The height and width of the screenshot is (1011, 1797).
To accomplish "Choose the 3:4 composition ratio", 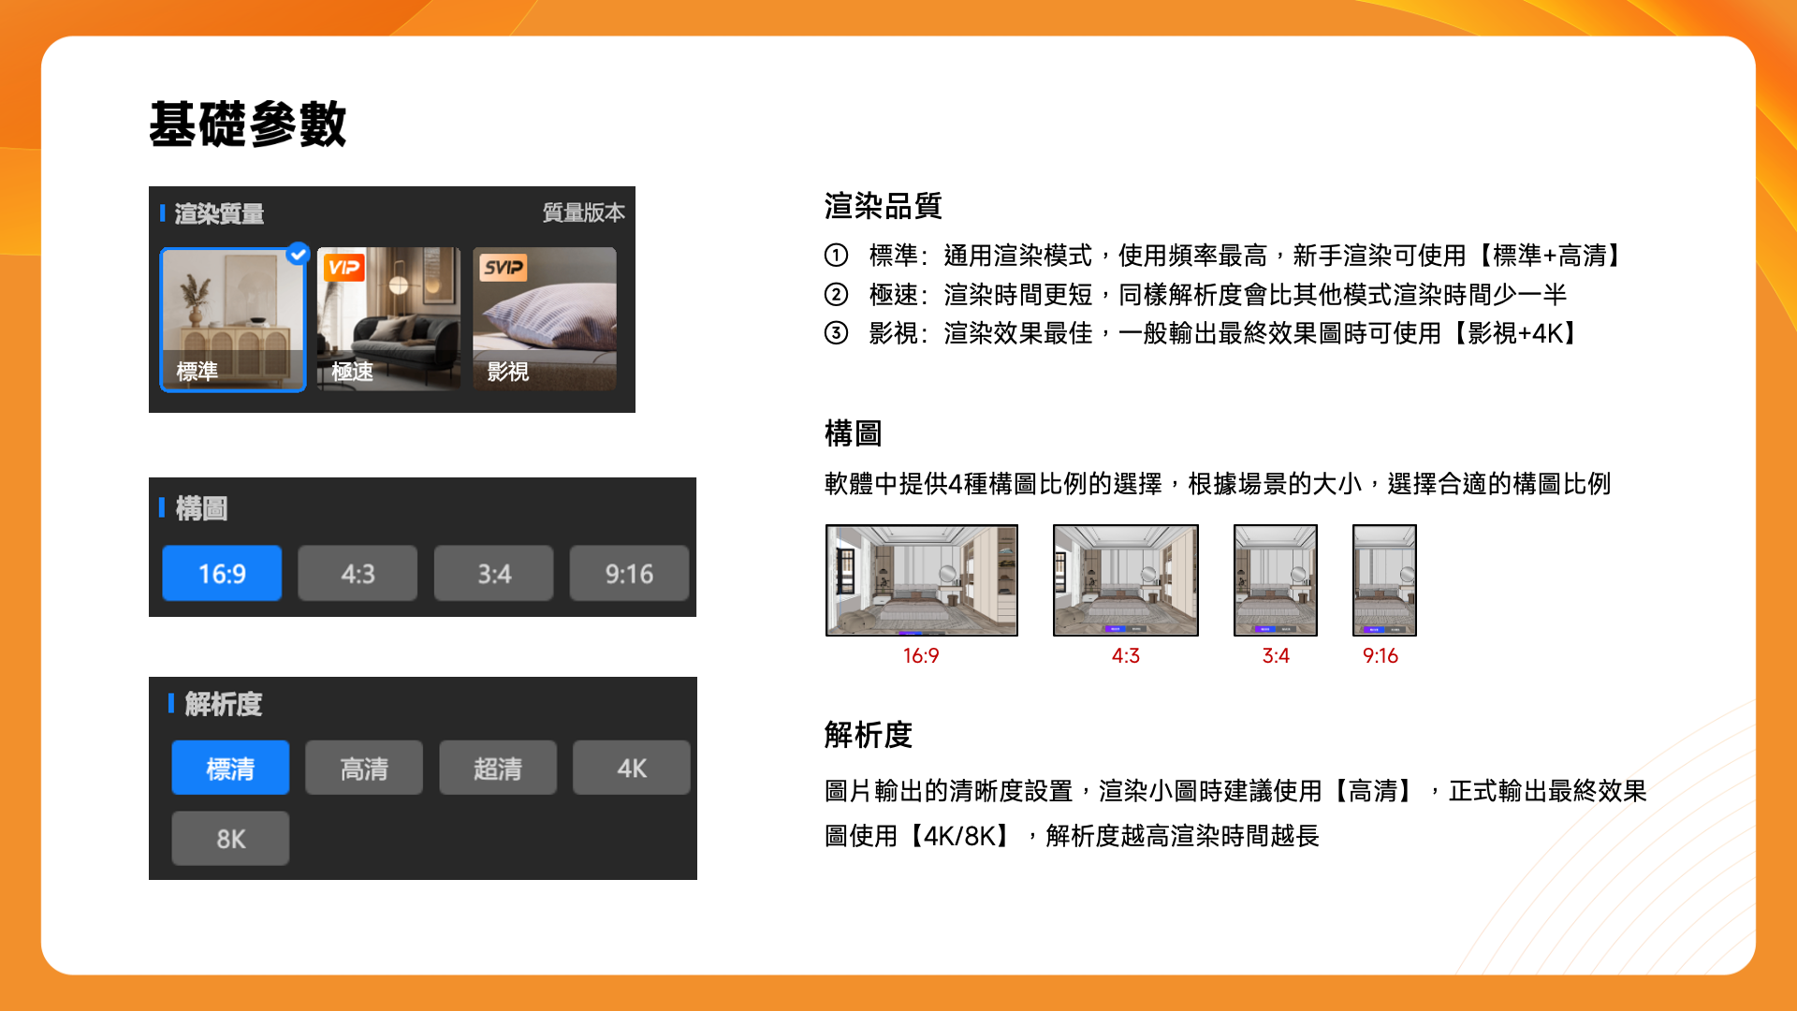I will click(493, 573).
